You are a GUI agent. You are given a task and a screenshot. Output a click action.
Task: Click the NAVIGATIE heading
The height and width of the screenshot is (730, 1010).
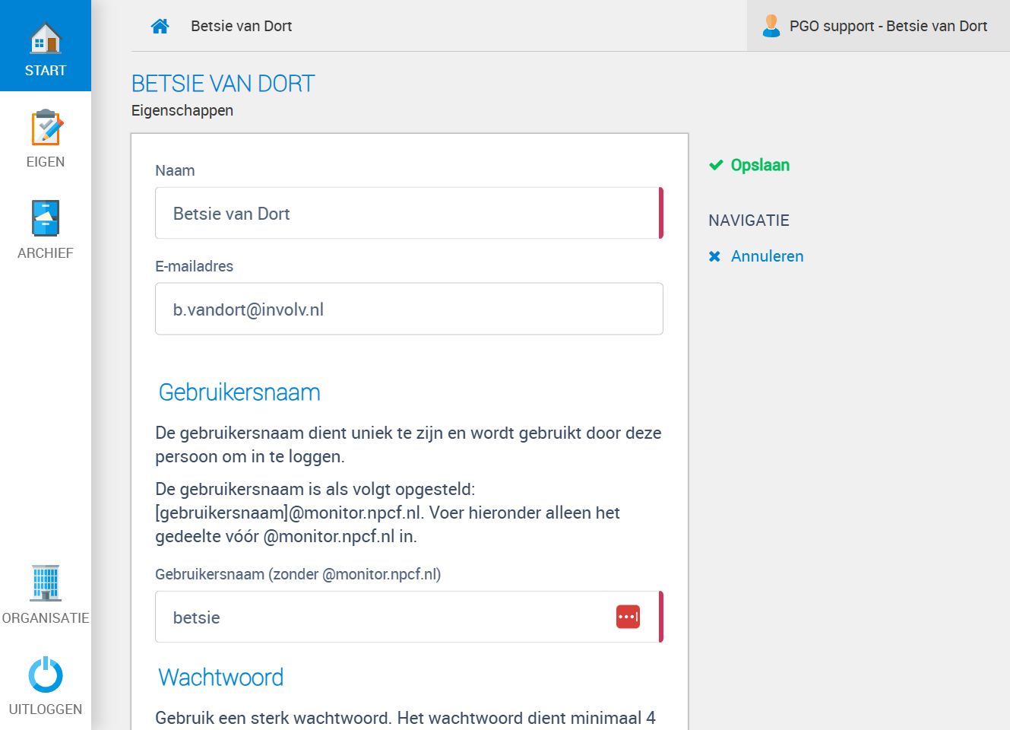pyautogui.click(x=749, y=221)
